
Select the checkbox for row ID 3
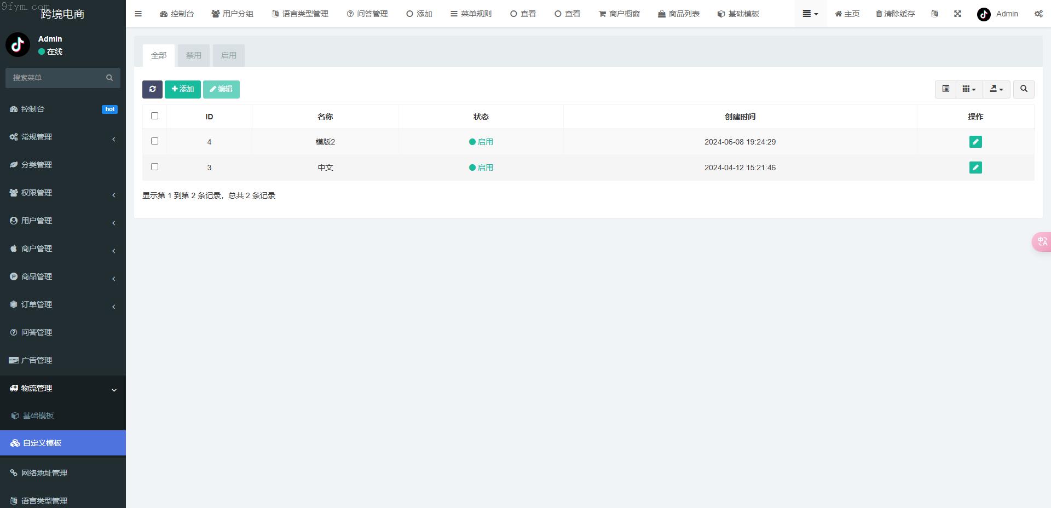[x=154, y=167]
